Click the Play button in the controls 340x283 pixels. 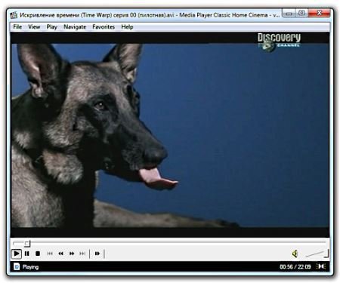17,254
